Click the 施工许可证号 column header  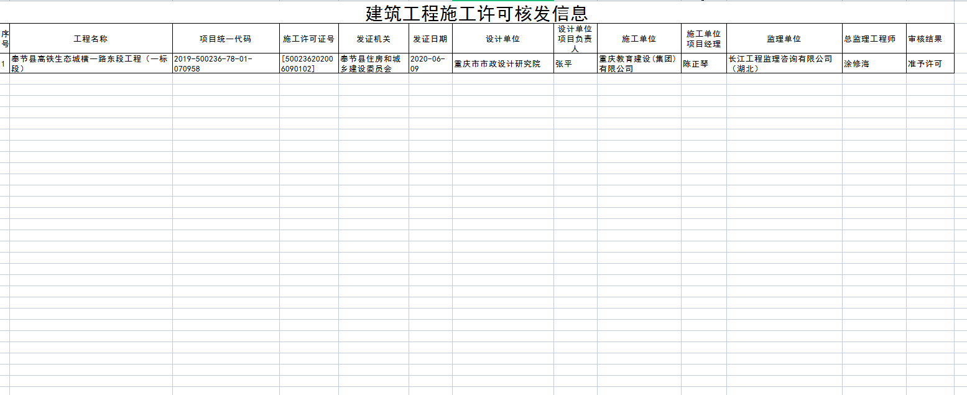click(309, 39)
